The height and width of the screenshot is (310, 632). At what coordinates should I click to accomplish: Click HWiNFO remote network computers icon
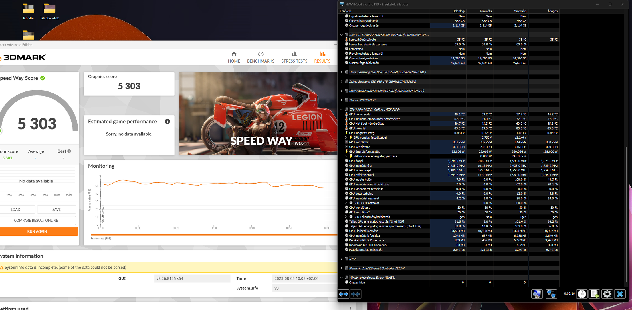551,294
